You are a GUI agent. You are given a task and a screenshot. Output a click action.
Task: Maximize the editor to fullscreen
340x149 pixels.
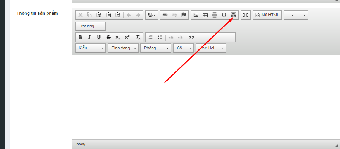click(x=245, y=15)
